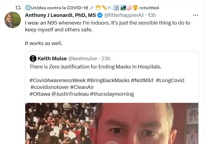
Task: Open Keith Muise's profile name in quoted tweet
Action: pyautogui.click(x=52, y=59)
